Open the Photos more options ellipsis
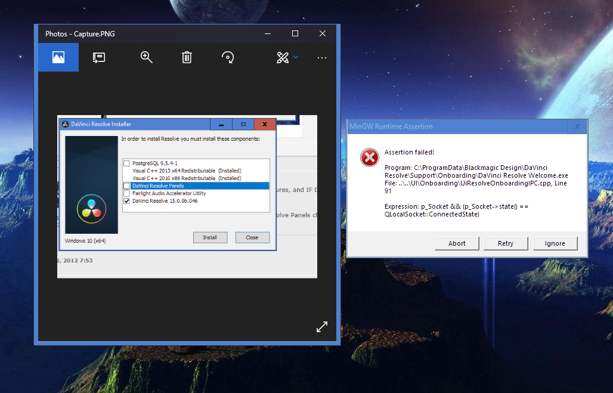Viewport: 613px width, 393px height. click(322, 58)
